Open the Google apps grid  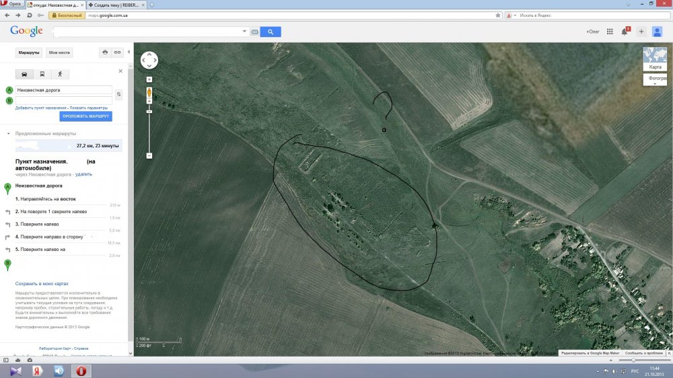[x=610, y=32]
